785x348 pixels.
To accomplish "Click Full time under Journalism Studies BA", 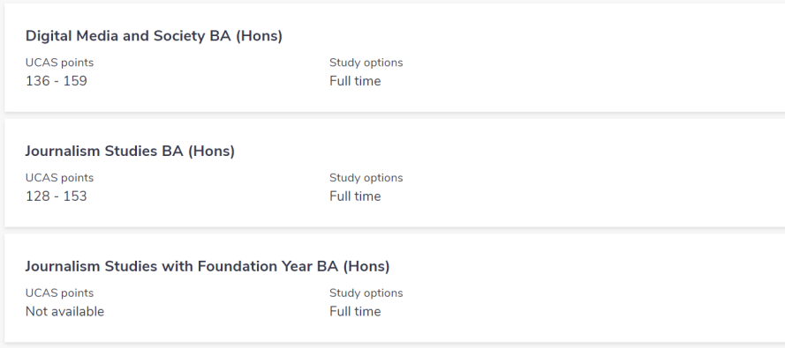I will pyautogui.click(x=355, y=196).
